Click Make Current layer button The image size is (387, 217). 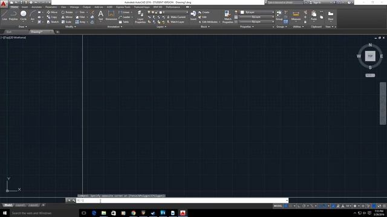click(x=176, y=17)
